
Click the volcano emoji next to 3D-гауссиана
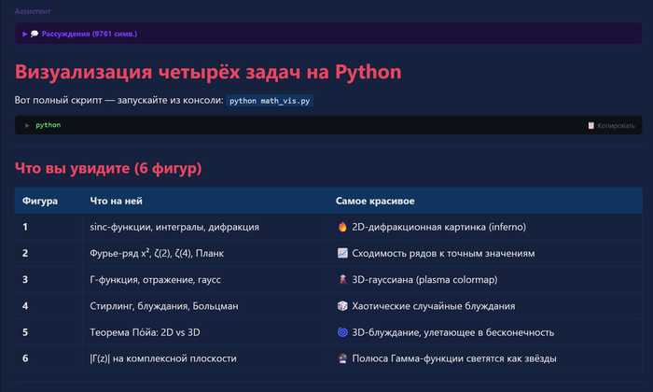coord(341,279)
